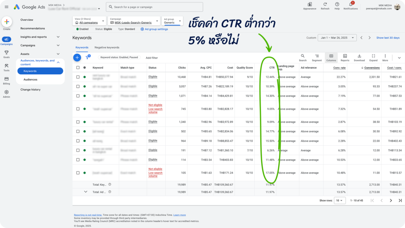Go to next page of keywords
Screen dimensions: 405x228
[391, 200]
